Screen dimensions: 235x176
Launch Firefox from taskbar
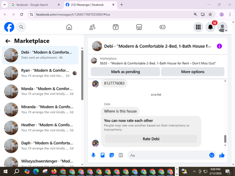coord(54,171)
